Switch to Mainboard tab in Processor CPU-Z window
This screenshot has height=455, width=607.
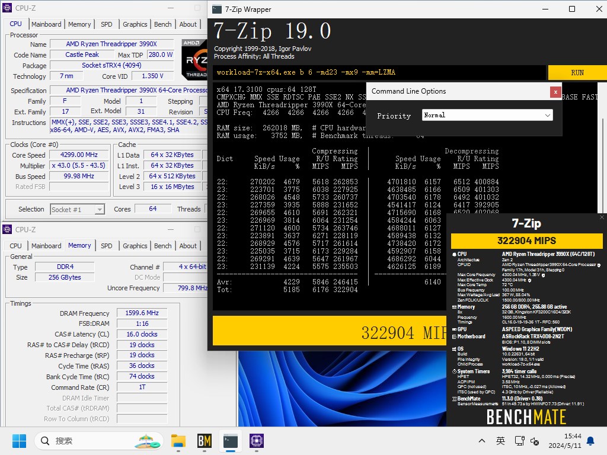[x=46, y=24]
